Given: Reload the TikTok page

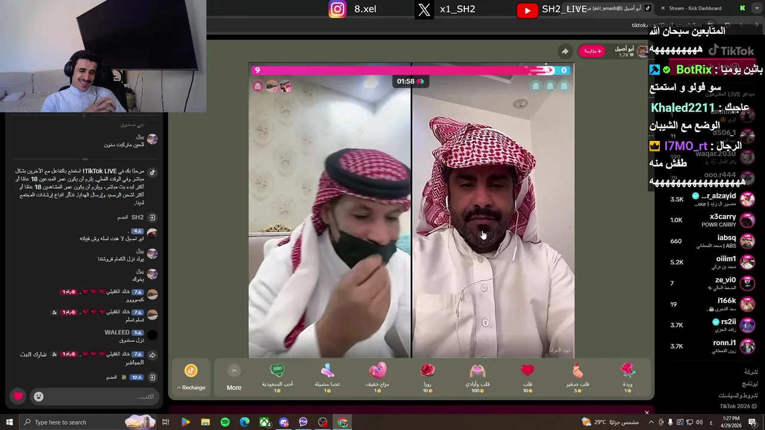Looking at the screenshot, I should point(728,25).
